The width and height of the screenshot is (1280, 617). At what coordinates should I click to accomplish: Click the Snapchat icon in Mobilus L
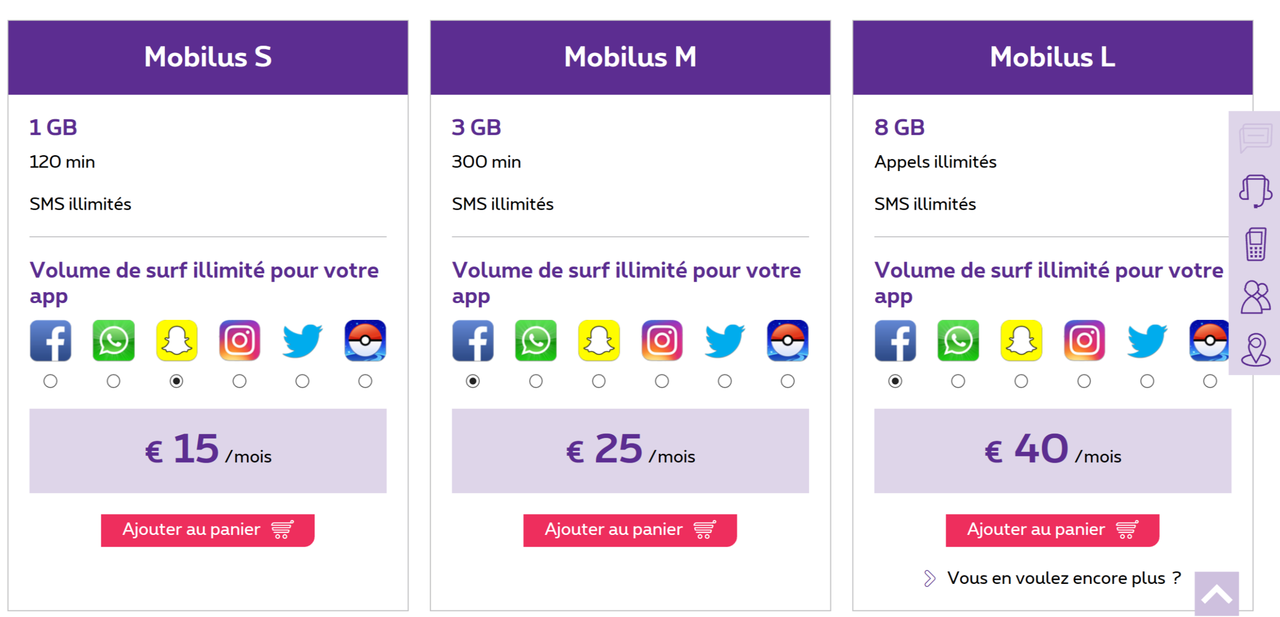[x=1021, y=340]
